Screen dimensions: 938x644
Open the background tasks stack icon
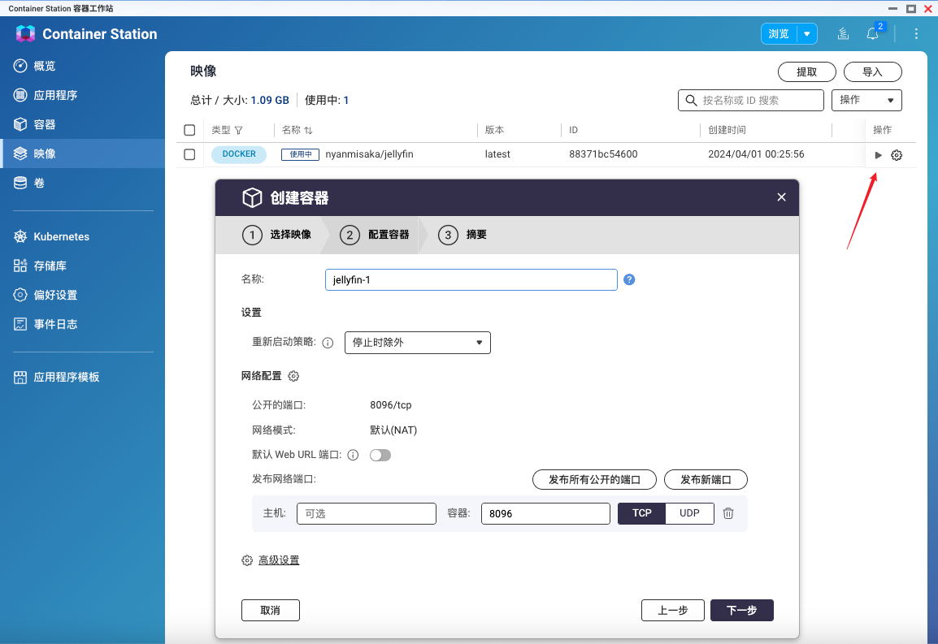point(843,34)
